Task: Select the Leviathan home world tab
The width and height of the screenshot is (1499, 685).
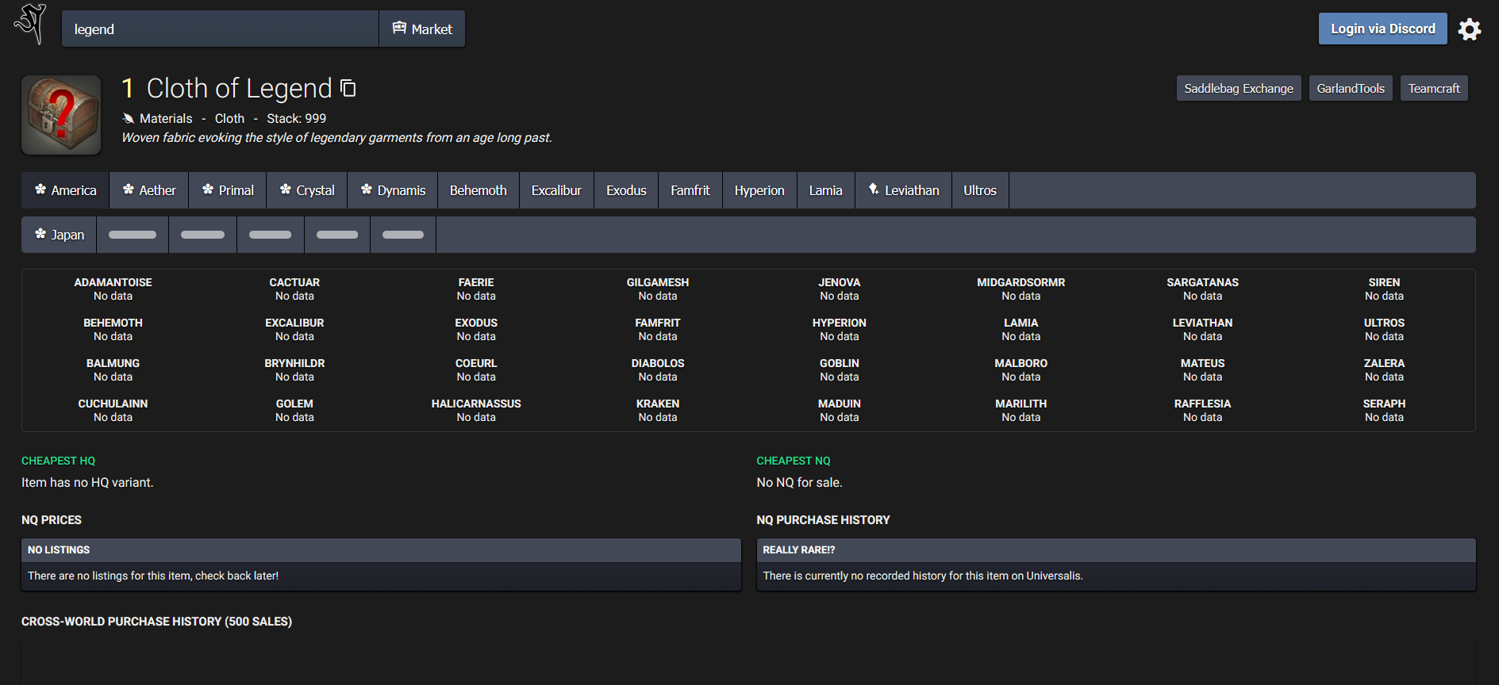Action: click(x=904, y=190)
